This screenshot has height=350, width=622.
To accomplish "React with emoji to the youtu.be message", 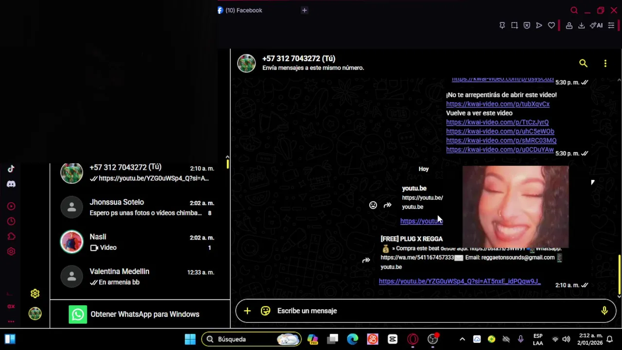I will [373, 205].
